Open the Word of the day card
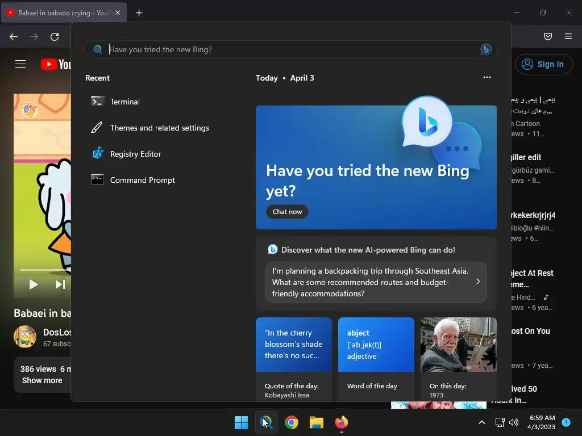This screenshot has height=436, width=582. click(x=376, y=359)
